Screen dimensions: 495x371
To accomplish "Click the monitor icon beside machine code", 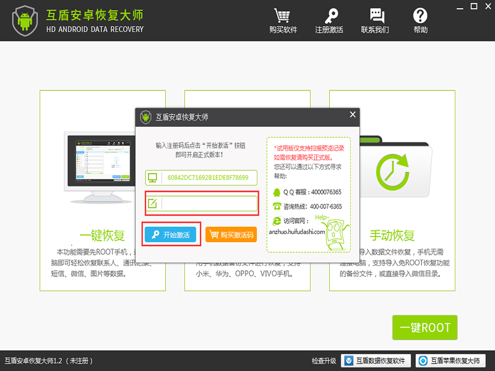I will (152, 177).
